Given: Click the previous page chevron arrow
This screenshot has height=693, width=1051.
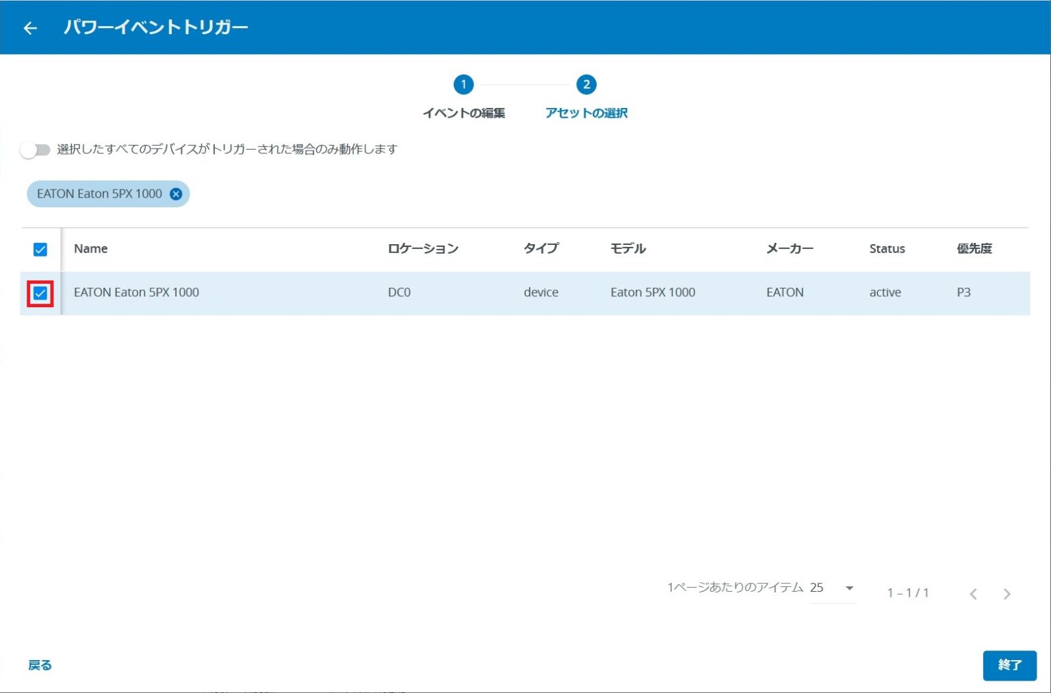Looking at the screenshot, I should coord(973,594).
